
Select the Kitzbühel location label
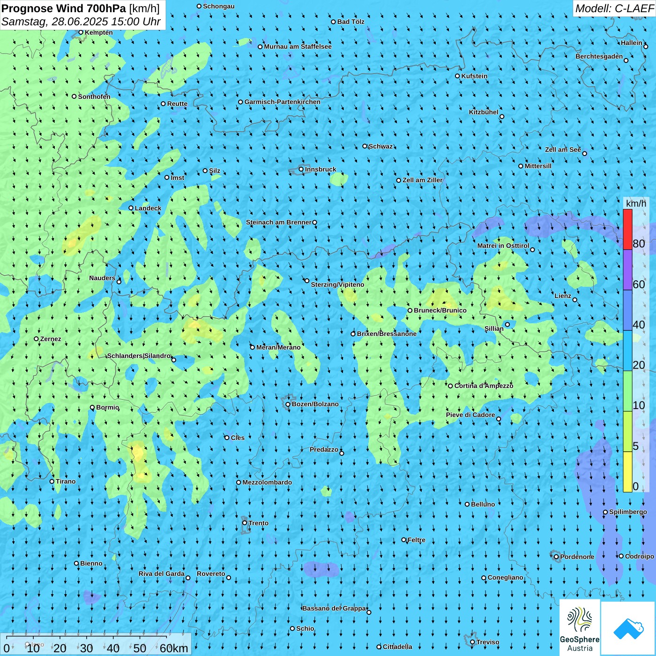tap(484, 112)
